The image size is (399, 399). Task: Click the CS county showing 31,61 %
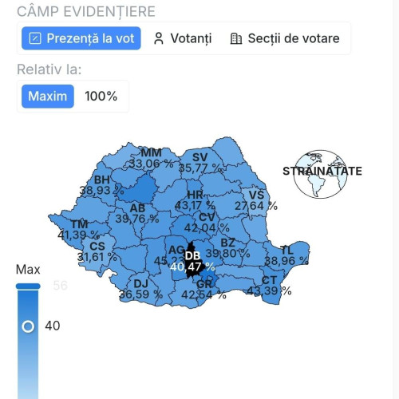[98, 251]
